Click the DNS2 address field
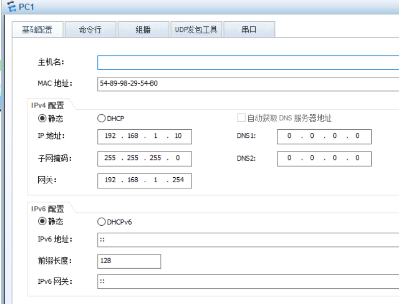 coord(324,159)
